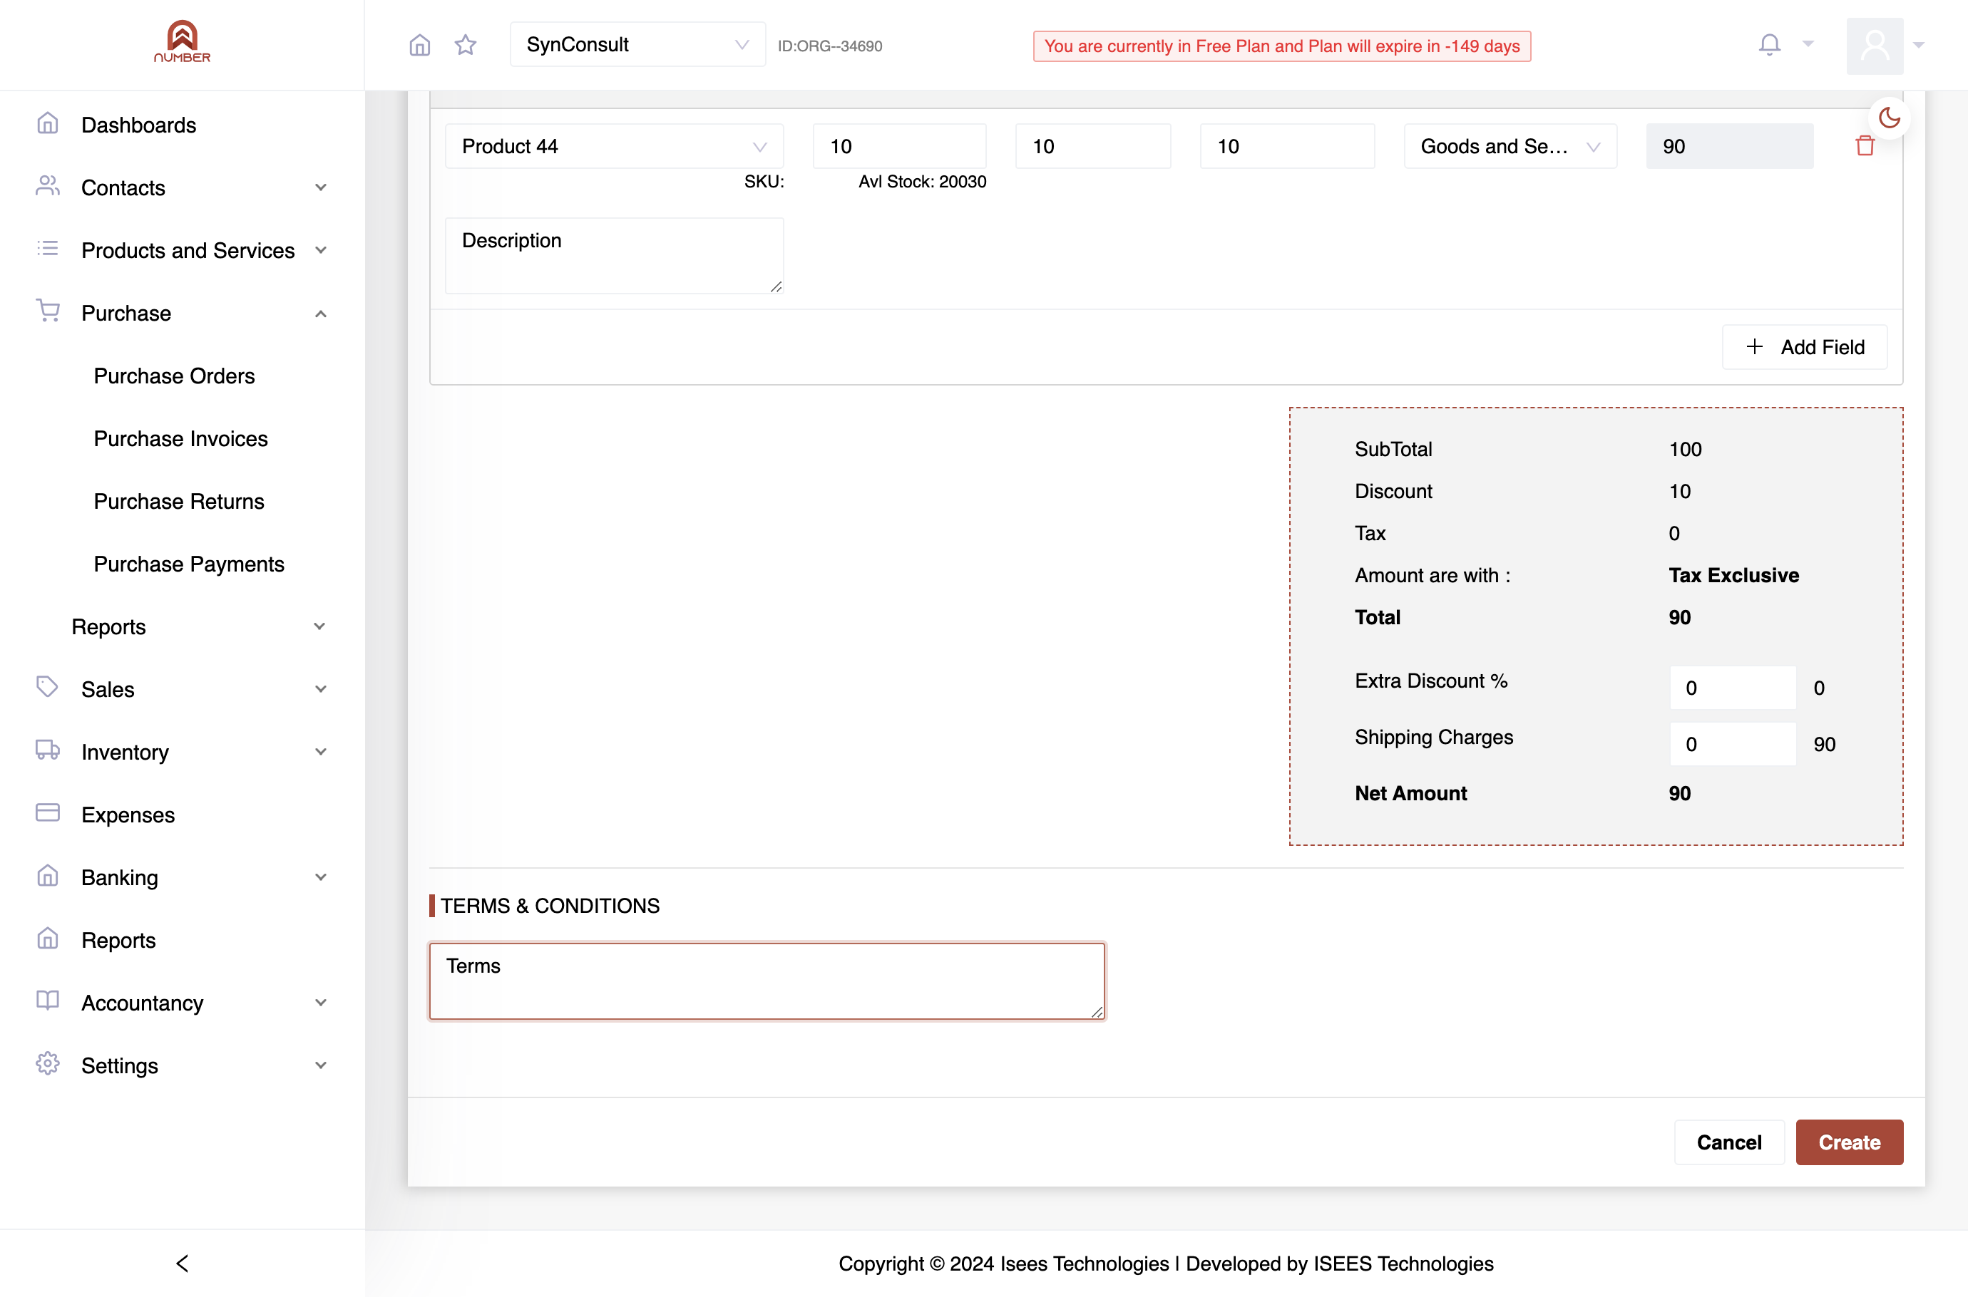The width and height of the screenshot is (1968, 1297).
Task: Expand the Banking menu chevron
Action: [321, 878]
